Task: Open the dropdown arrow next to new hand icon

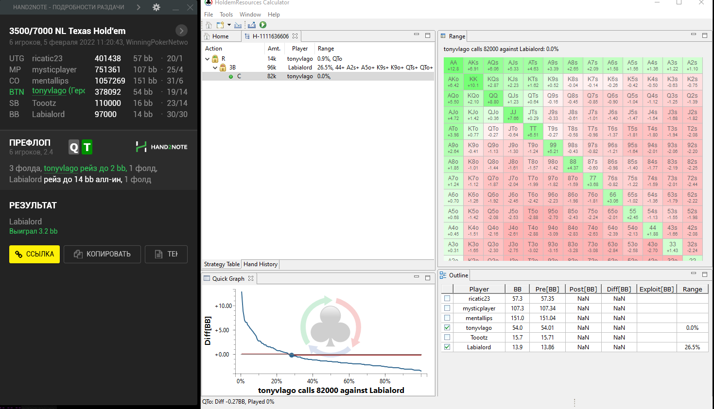Action: tap(229, 25)
